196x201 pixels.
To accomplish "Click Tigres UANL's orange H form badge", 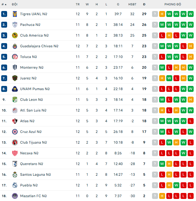I will point(162,14).
